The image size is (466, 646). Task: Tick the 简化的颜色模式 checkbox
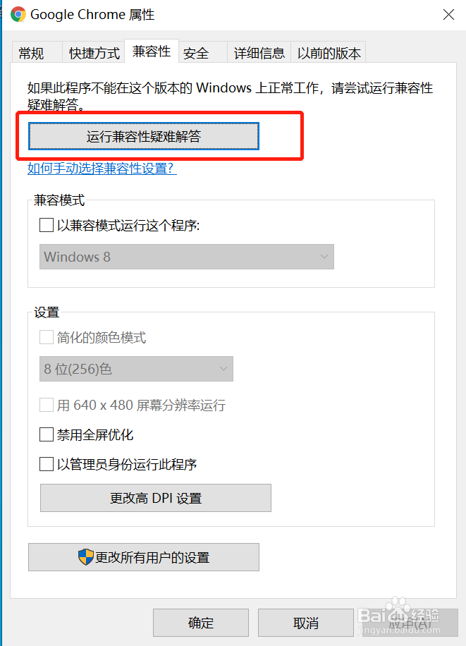pyautogui.click(x=47, y=337)
